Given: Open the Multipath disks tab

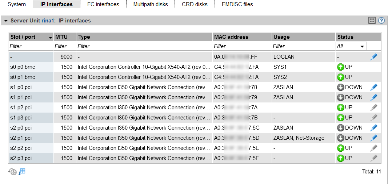Looking at the screenshot, I should [151, 4].
